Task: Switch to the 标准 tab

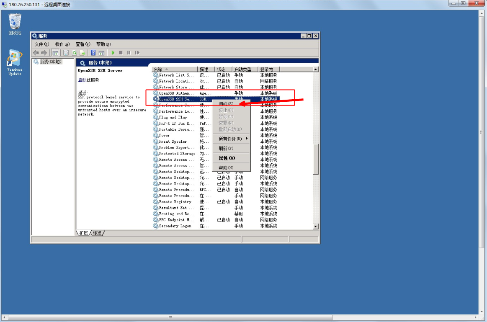Action: (97, 233)
